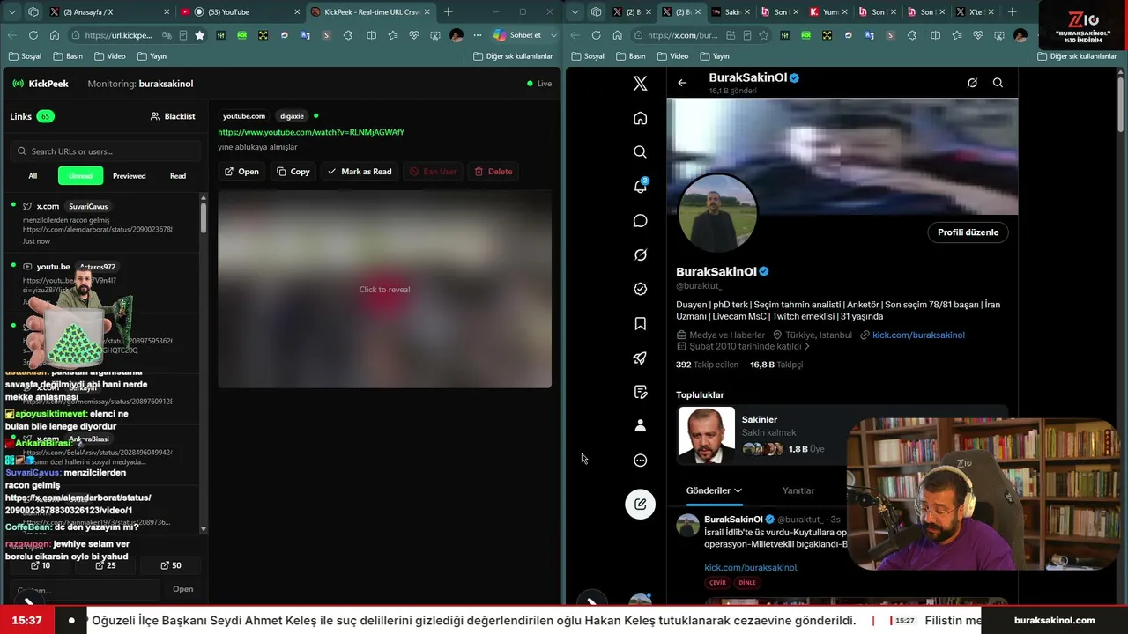
Task: Click the X logo in sidebar
Action: point(641,84)
